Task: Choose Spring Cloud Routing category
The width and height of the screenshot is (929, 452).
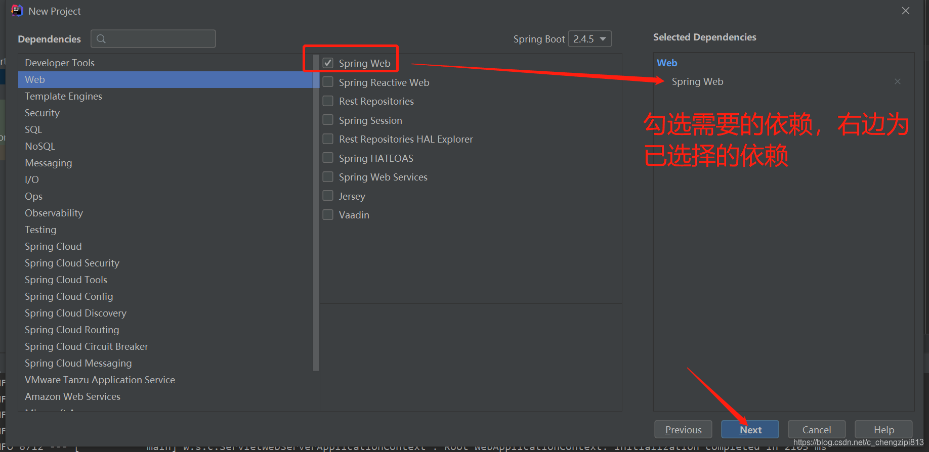Action: (x=165, y=330)
